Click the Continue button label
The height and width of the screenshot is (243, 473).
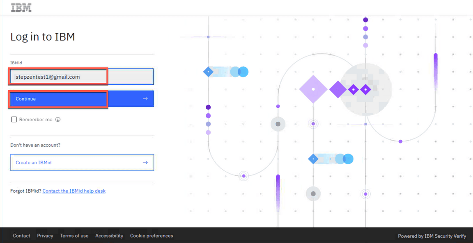pos(26,99)
